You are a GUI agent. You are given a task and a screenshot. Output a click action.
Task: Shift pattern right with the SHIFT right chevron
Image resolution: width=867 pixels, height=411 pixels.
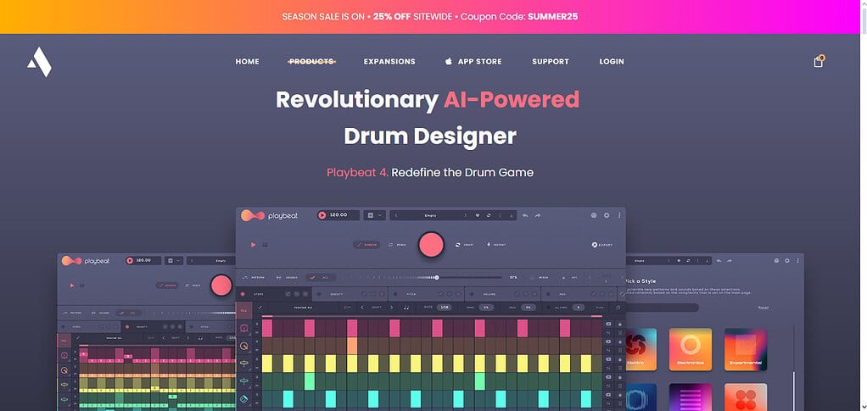391,308
